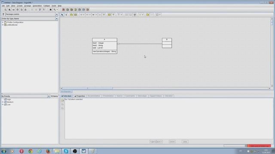The height and width of the screenshot is (154, 275).
Task: Click the New project toolbar icon
Action: [x=6, y=10]
